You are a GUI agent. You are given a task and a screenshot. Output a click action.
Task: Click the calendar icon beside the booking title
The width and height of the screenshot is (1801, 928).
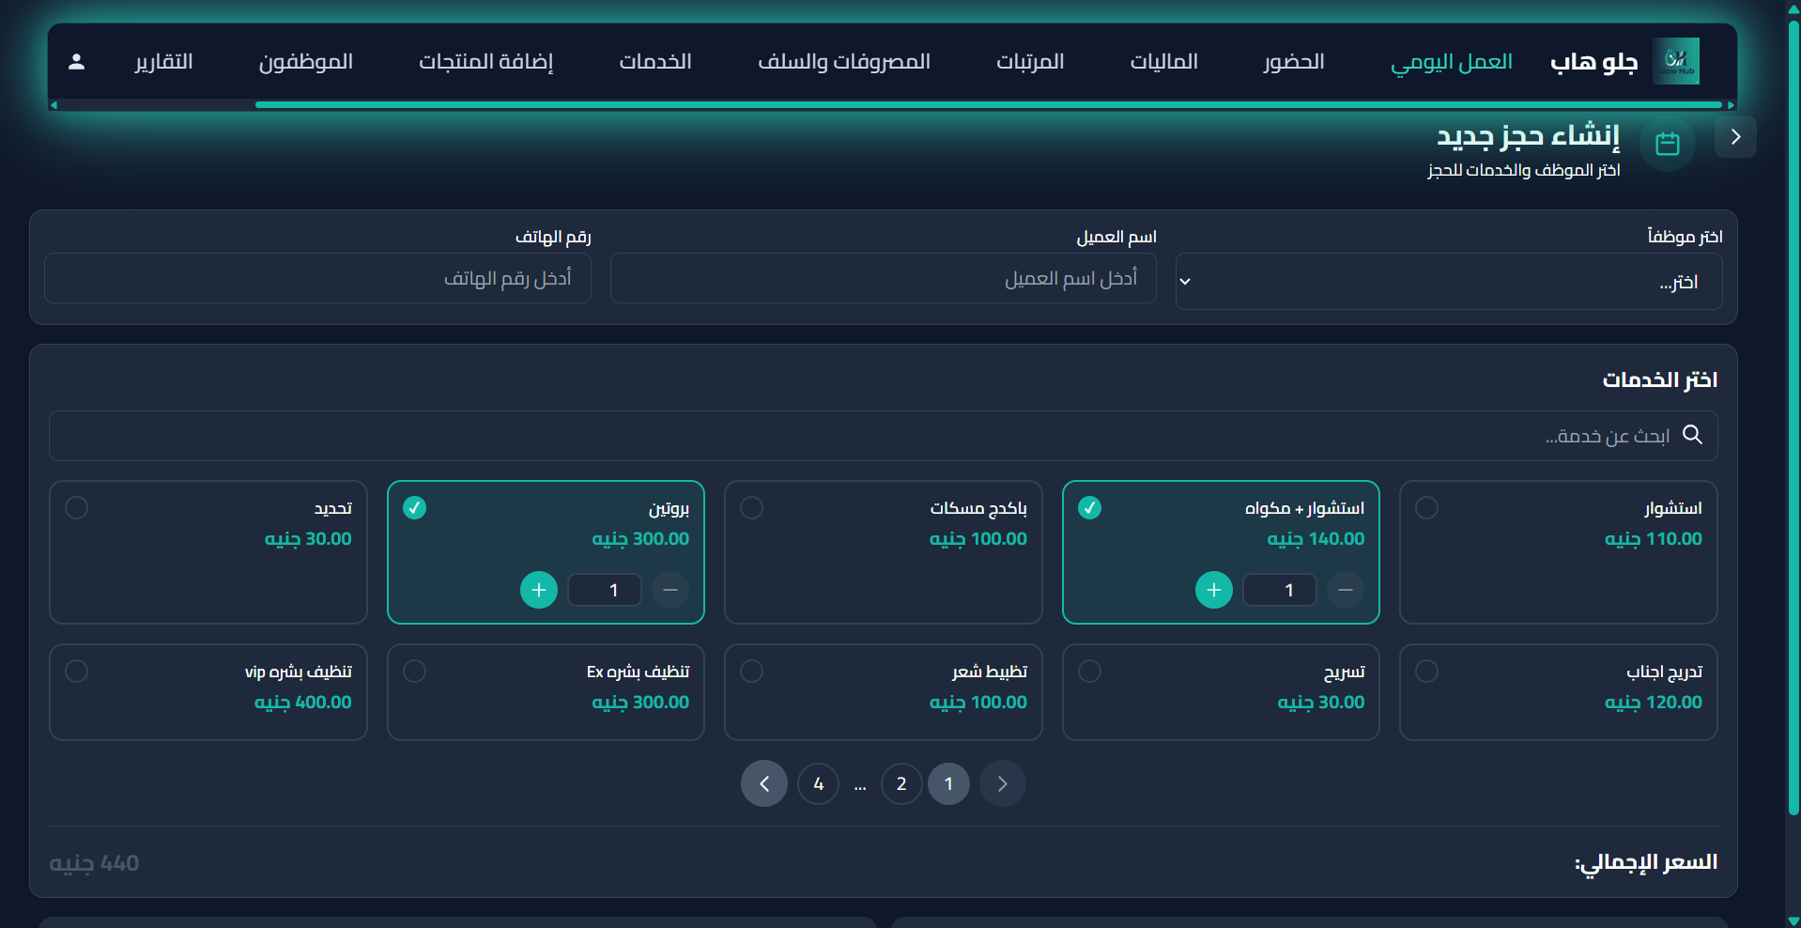[1668, 144]
